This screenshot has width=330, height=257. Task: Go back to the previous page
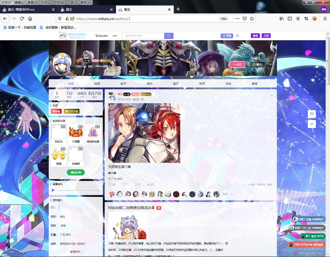(x=5, y=19)
